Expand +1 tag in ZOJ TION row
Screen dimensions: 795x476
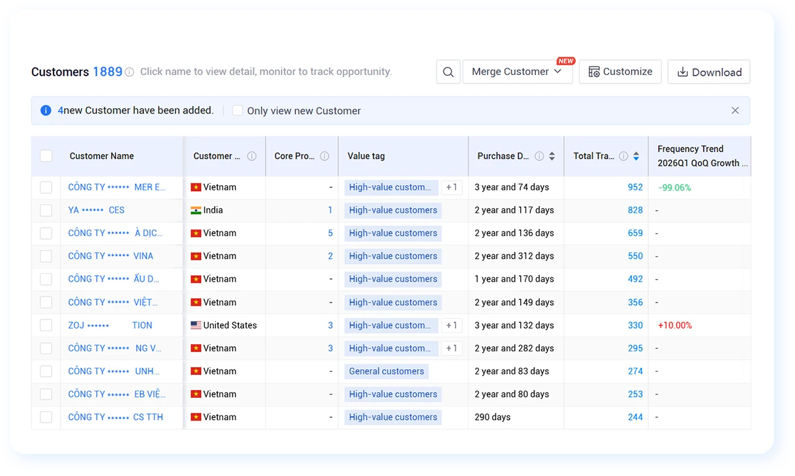[x=452, y=325]
